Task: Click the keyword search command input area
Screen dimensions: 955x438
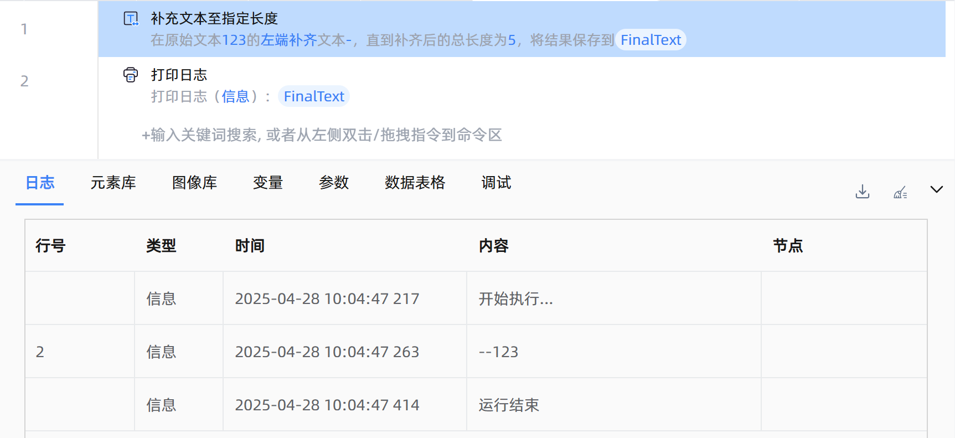Action: point(322,135)
